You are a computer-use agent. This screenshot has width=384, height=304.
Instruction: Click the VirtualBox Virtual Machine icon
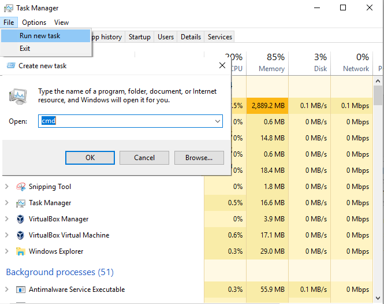coord(20,235)
